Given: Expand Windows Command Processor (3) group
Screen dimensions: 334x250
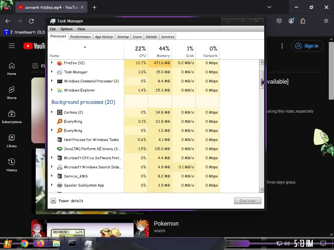Looking at the screenshot, I should click(x=52, y=81).
